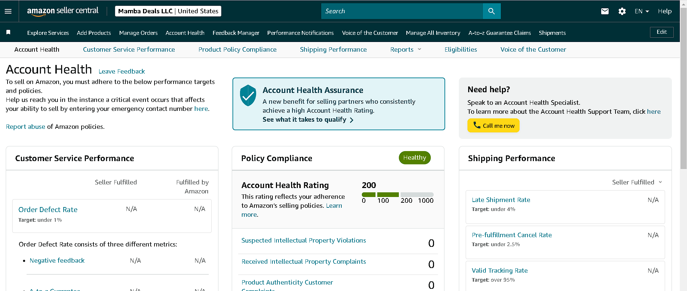Open the Negative feedback metric link
Image resolution: width=687 pixels, height=291 pixels.
pos(57,261)
